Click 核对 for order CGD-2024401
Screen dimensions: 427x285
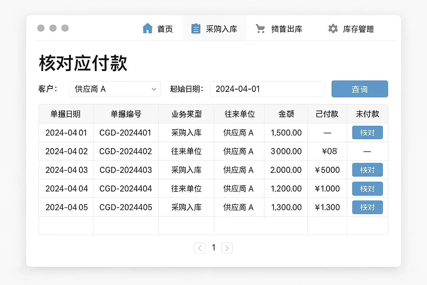point(367,132)
